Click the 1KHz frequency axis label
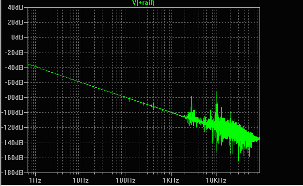303x186 pixels. (171, 180)
